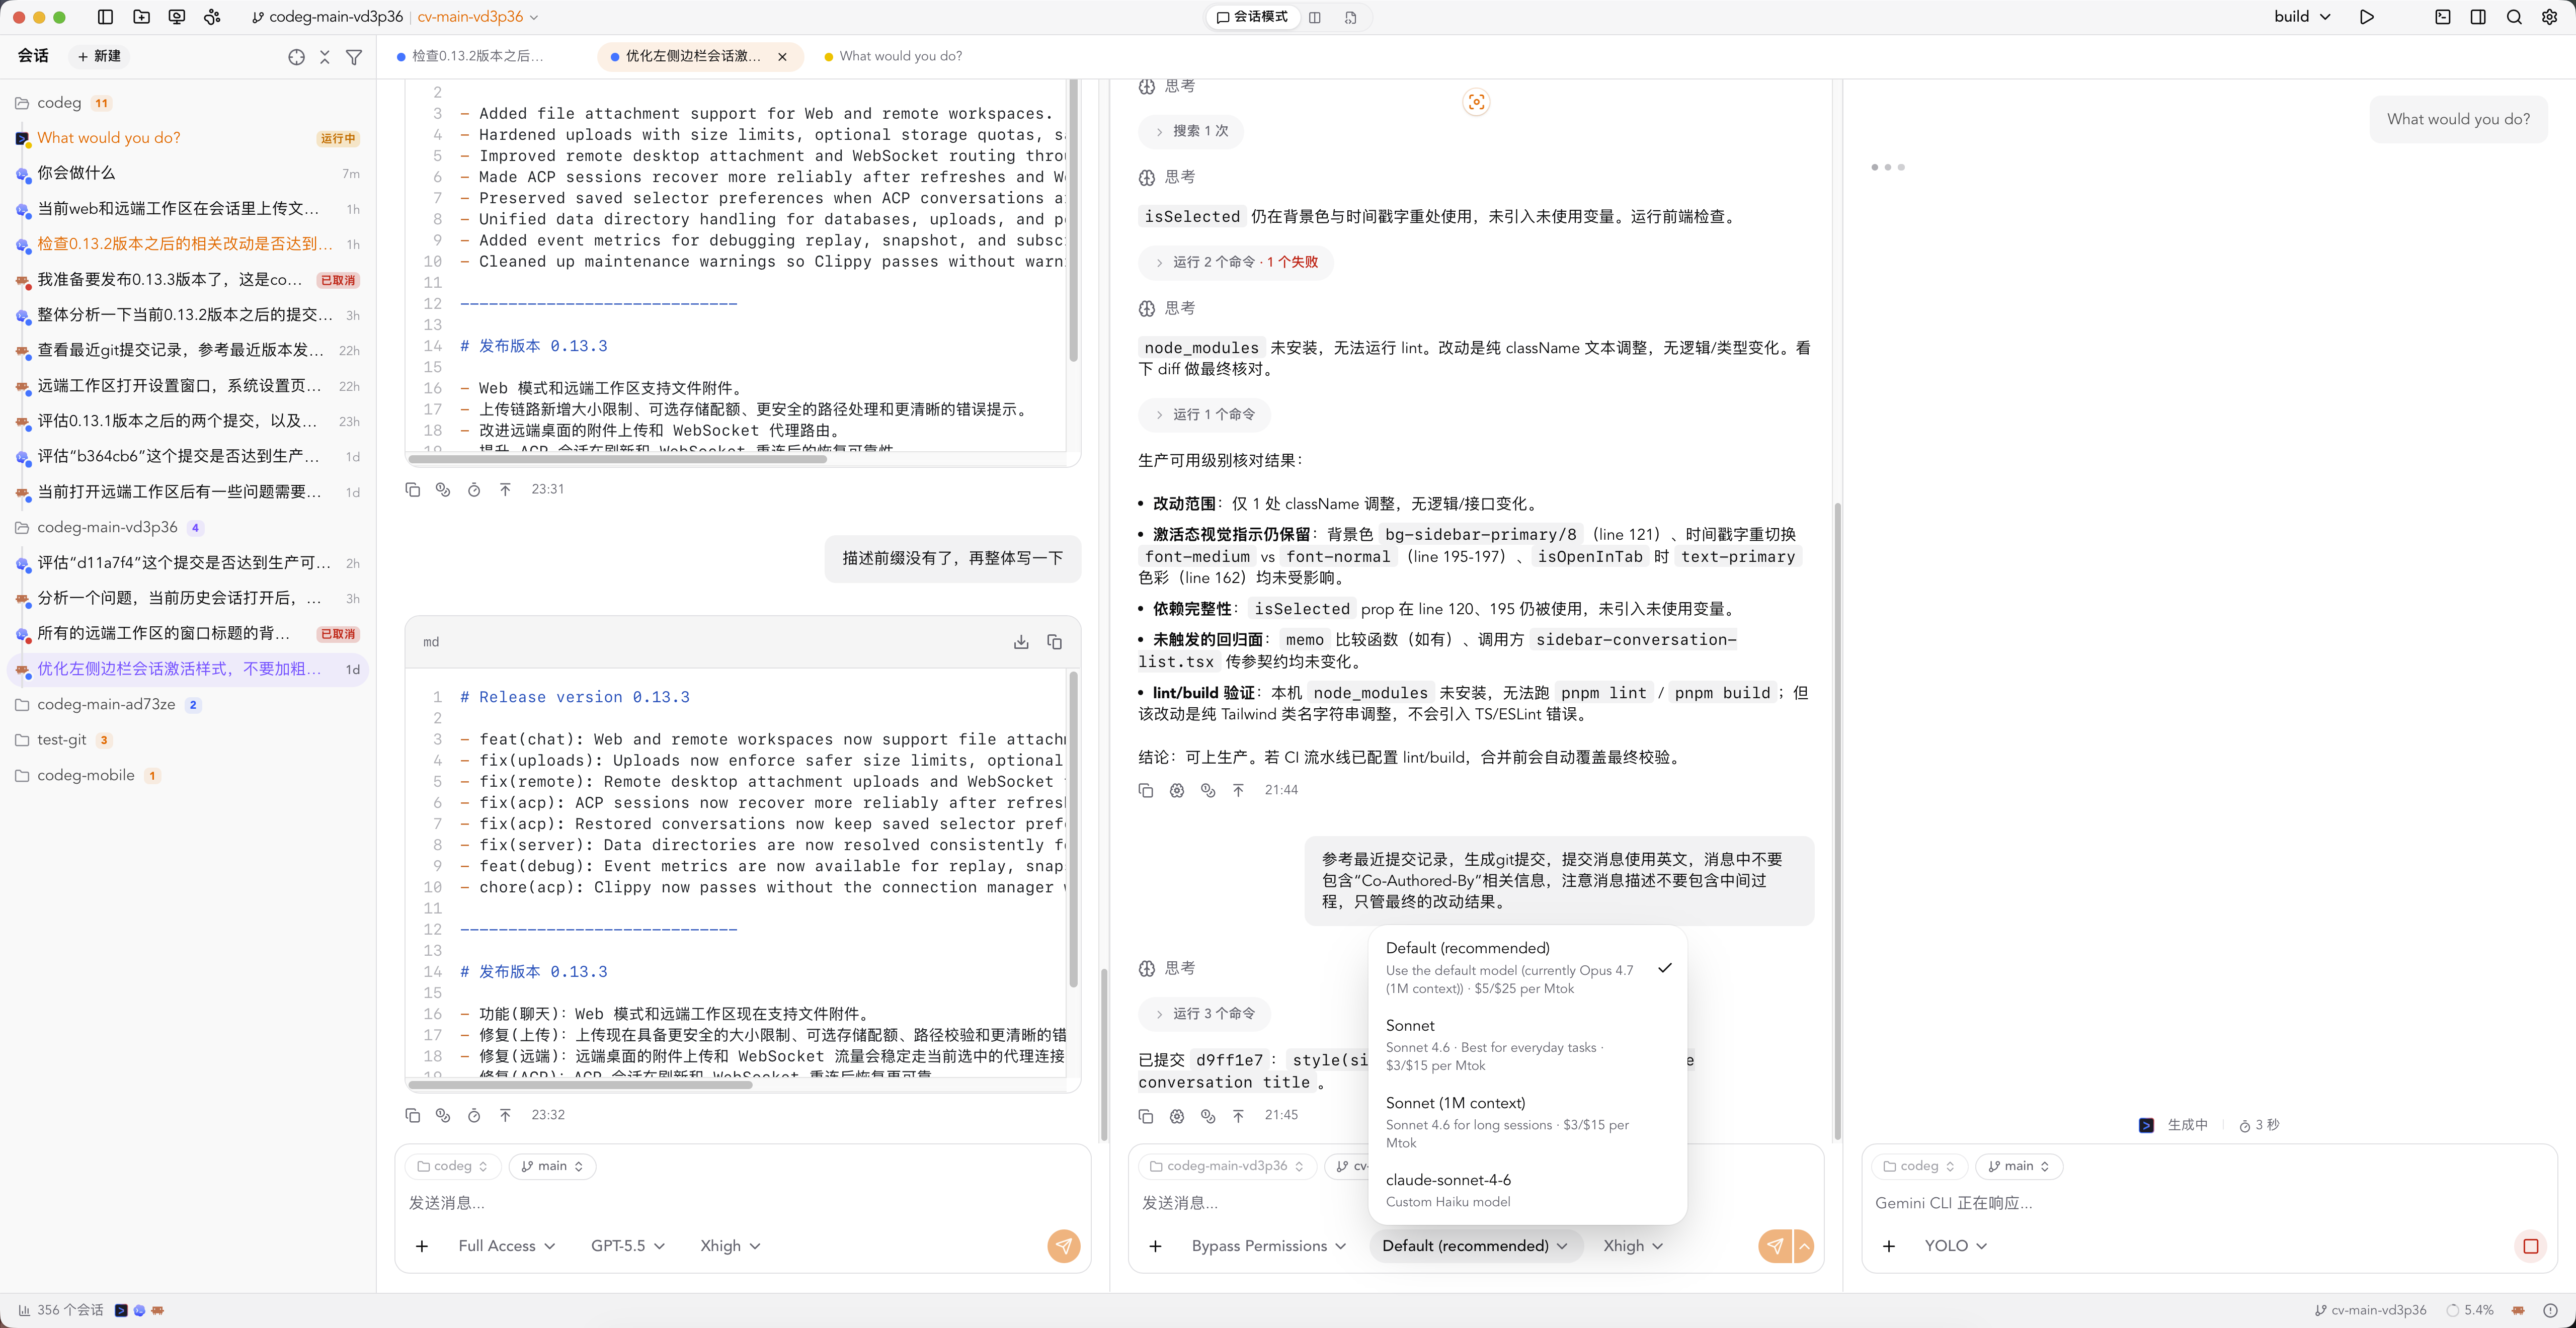This screenshot has height=1328, width=2576.
Task: Click the agents icon in title bar
Action: tap(212, 17)
